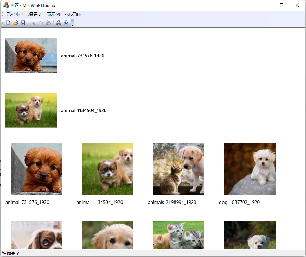Click the Save floppy disk icon
The image size is (306, 257).
(x=23, y=23)
